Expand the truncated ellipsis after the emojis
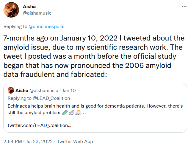Screen dimensions: 191x146 pyautogui.click(x=84, y=113)
